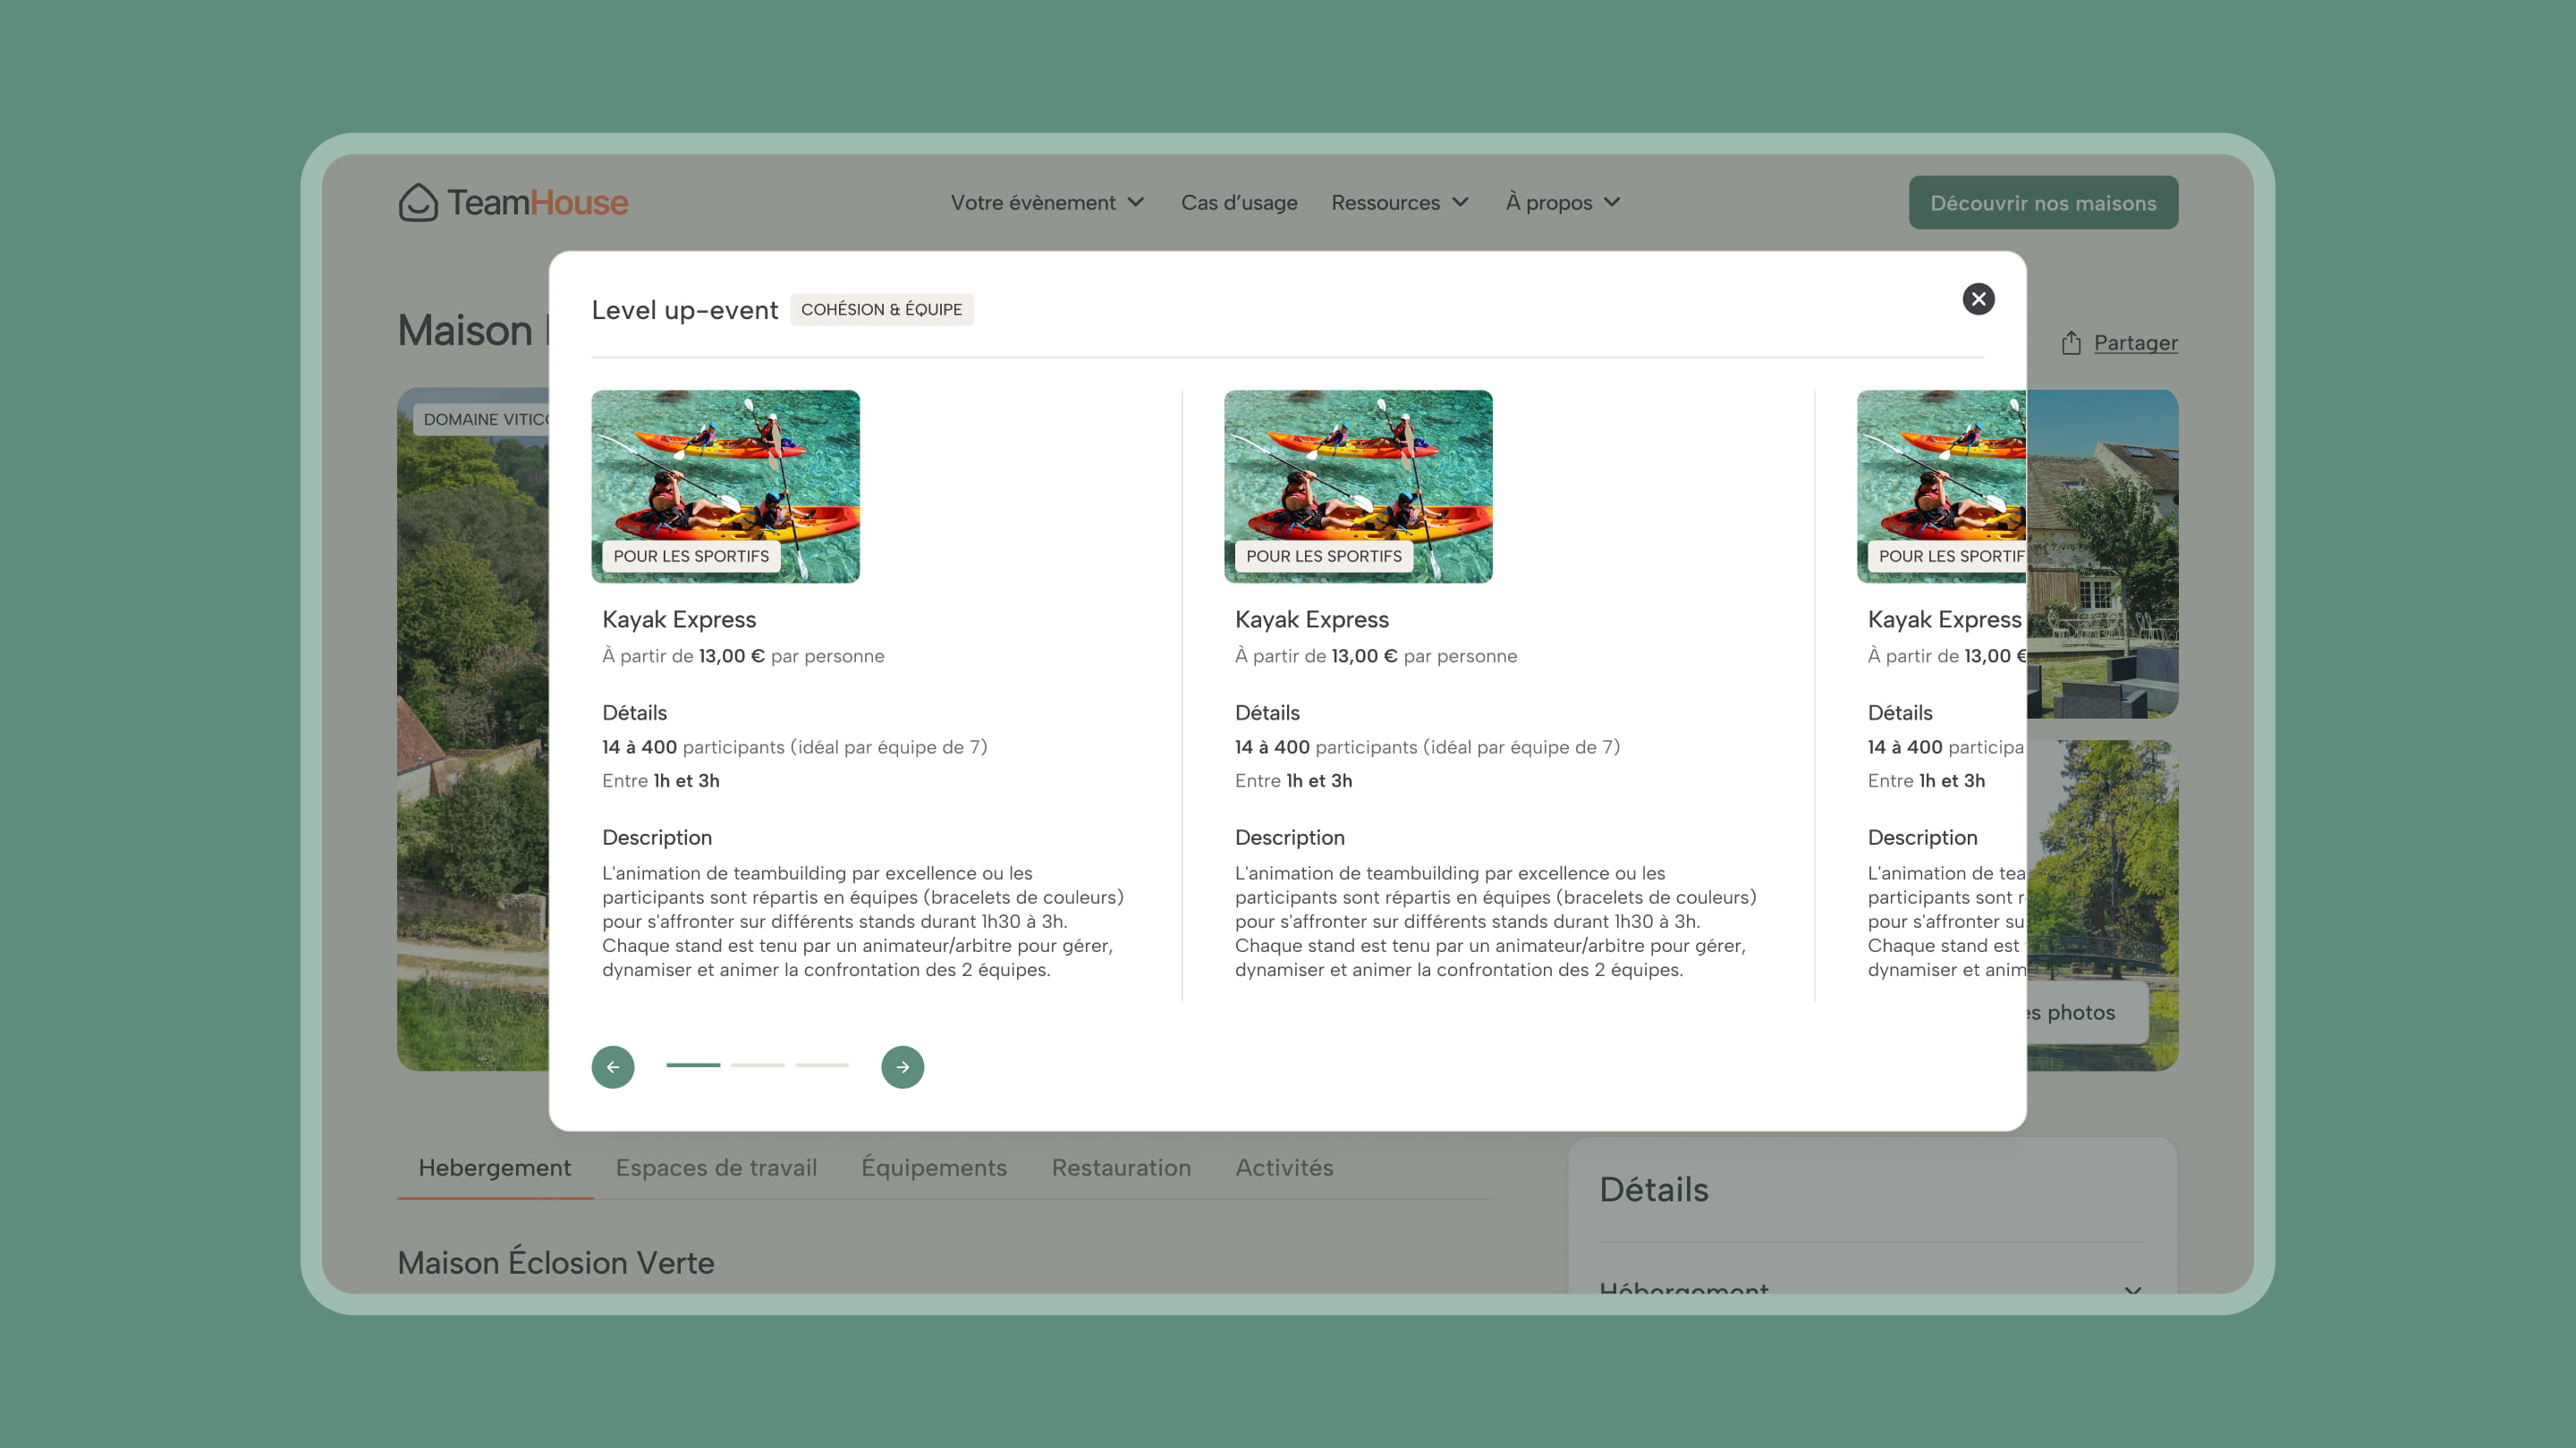The image size is (2576, 1448).
Task: Expand the À propos menu
Action: pos(1563,203)
